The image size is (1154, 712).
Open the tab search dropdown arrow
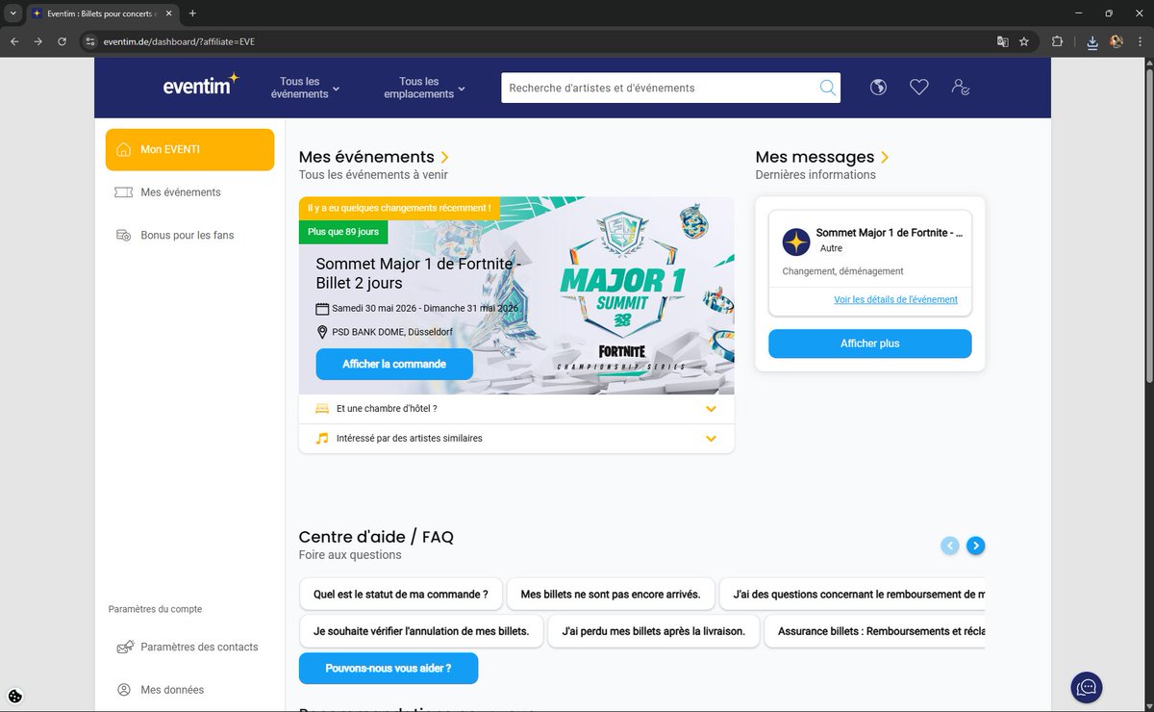(13, 13)
